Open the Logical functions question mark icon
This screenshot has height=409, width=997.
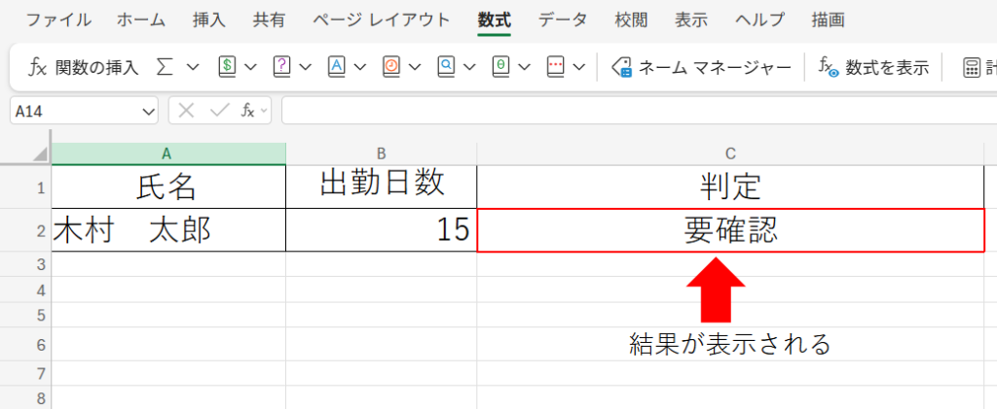pyautogui.click(x=282, y=67)
